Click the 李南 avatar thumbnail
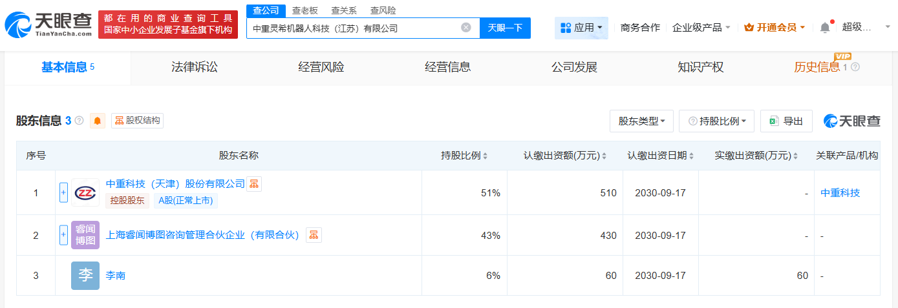898x308 pixels. point(85,276)
